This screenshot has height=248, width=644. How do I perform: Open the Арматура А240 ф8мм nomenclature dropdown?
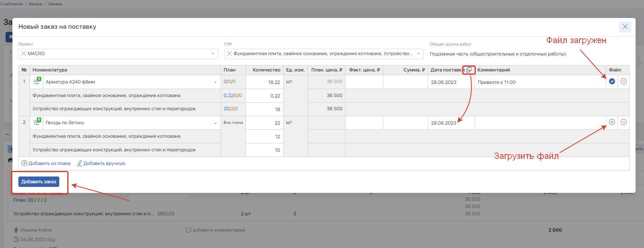215,82
